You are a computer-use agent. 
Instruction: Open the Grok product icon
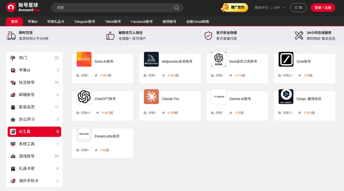(286, 59)
